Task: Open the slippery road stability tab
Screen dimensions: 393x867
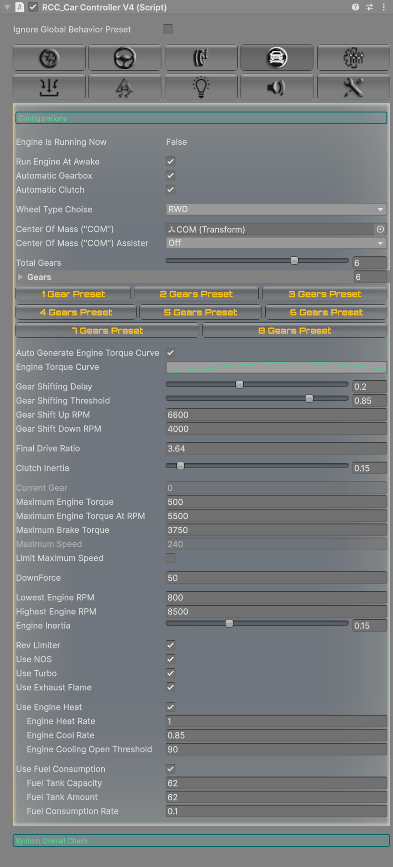Action: tap(125, 87)
